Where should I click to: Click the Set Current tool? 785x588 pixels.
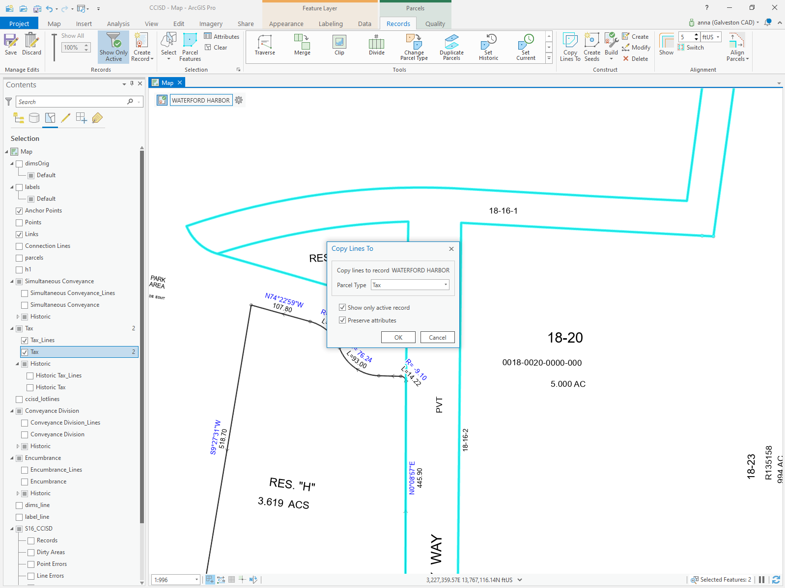(x=526, y=47)
